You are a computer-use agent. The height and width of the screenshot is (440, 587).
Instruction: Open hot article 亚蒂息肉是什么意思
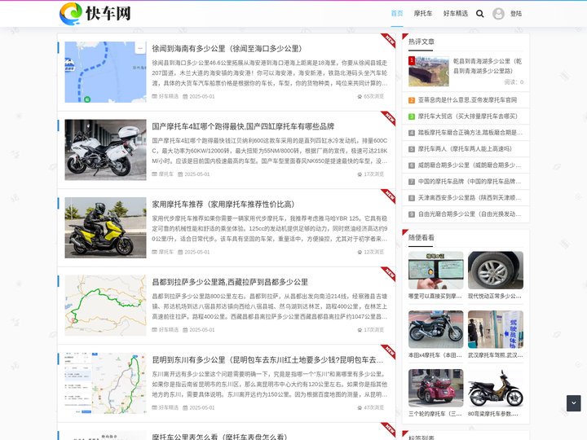tap(467, 100)
